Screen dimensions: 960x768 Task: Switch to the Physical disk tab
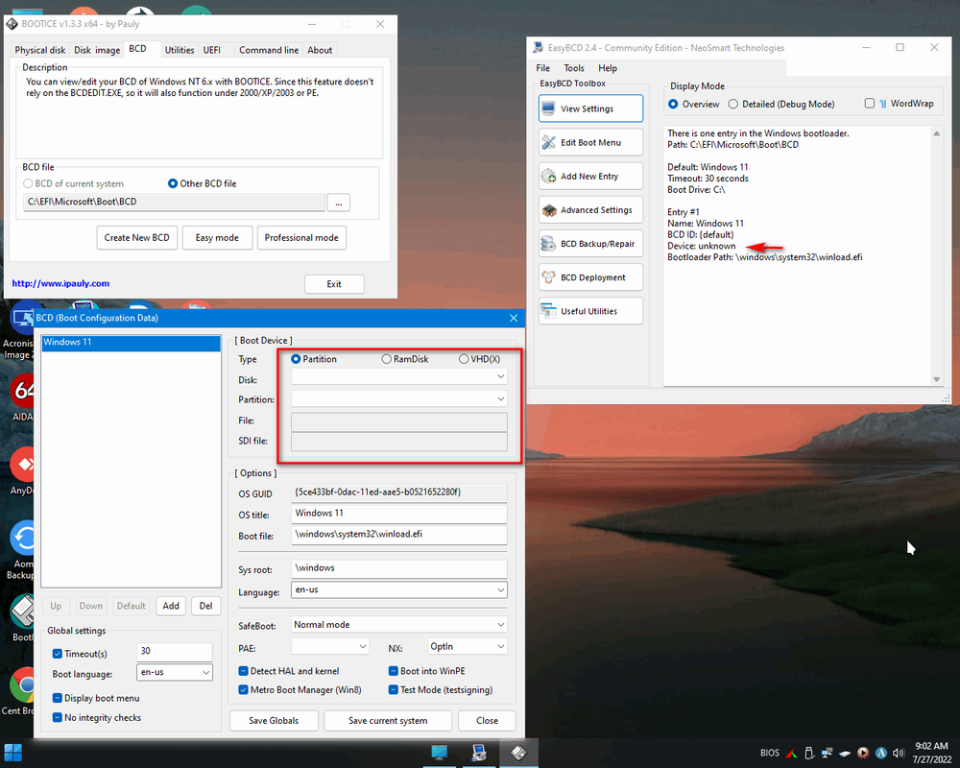pyautogui.click(x=39, y=50)
